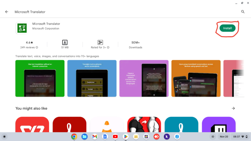Open the partially visible pink screenshot
This screenshot has width=251, height=141.
pyautogui.click(x=234, y=78)
